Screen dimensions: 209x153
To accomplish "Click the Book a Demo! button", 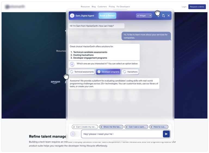I will 107,15.
